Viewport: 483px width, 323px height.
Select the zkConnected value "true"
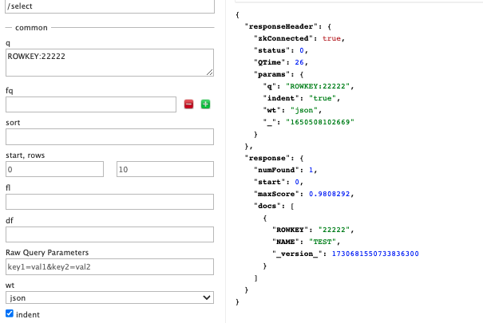click(x=331, y=38)
